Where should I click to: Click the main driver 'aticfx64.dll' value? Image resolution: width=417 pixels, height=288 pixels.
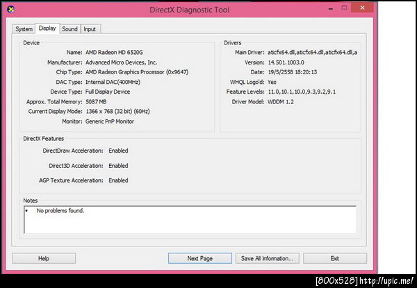312,52
